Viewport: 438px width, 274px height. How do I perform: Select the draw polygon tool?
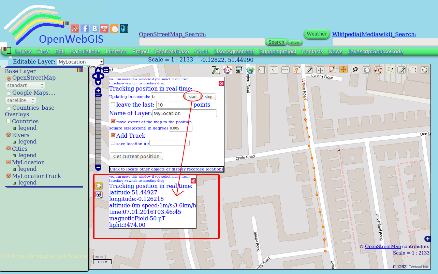pyautogui.click(x=390, y=70)
